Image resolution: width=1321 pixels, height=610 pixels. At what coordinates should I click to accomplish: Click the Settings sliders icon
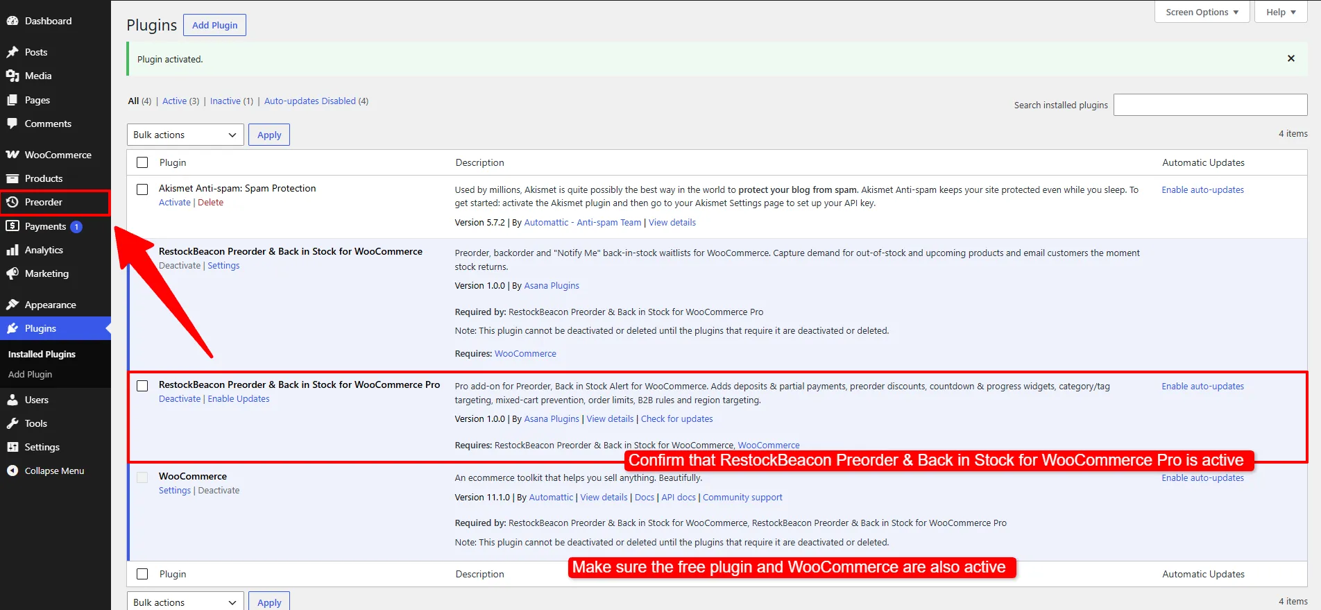coord(12,447)
